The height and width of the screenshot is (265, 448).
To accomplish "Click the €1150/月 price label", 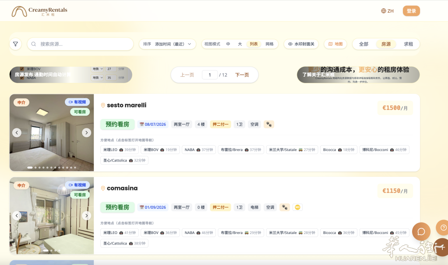I will pyautogui.click(x=395, y=191).
